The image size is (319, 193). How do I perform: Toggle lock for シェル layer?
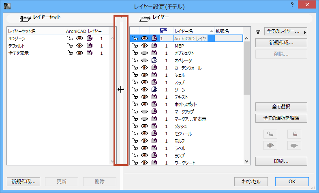coord(135,75)
